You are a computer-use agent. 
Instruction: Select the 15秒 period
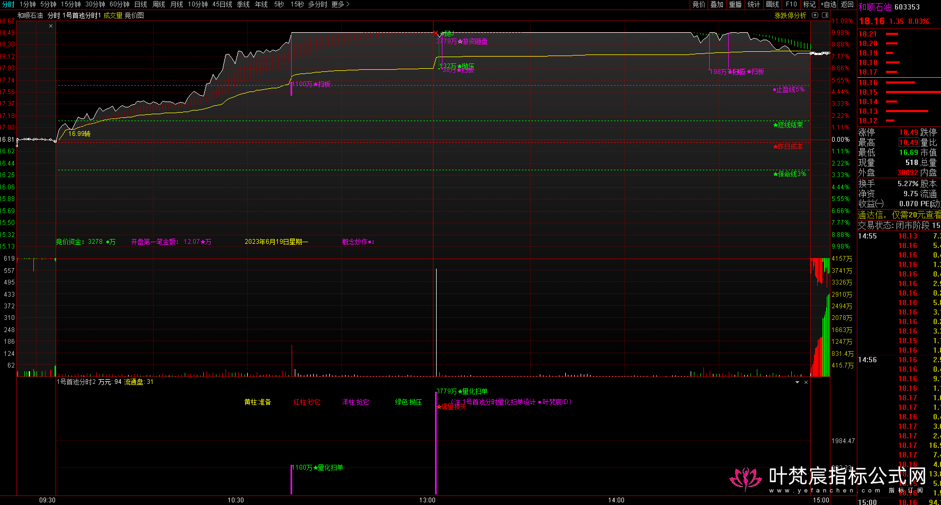(297, 4)
